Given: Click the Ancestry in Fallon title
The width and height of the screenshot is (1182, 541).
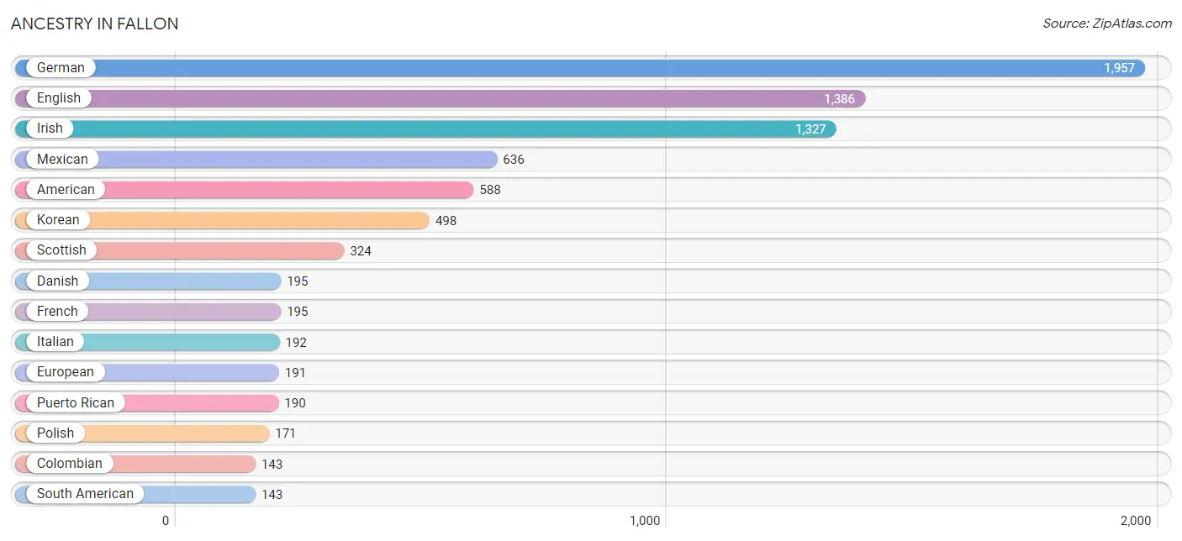Looking at the screenshot, I should (95, 24).
